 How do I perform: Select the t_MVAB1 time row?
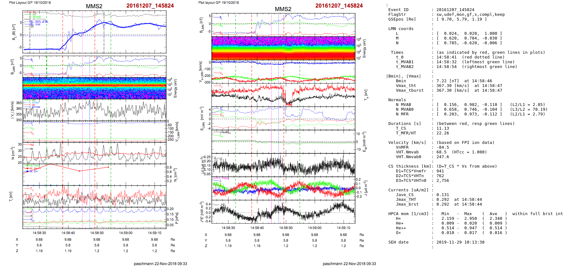pos(405,62)
